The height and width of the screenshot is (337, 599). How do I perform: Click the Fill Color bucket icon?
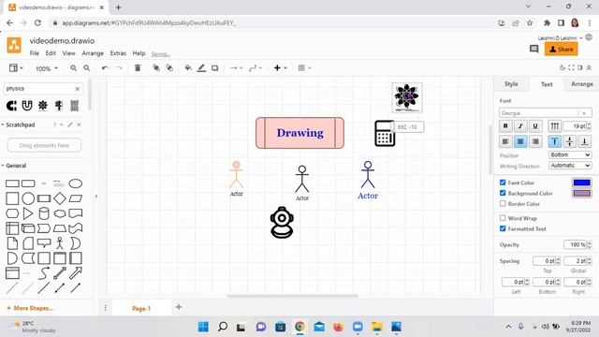[x=188, y=68]
